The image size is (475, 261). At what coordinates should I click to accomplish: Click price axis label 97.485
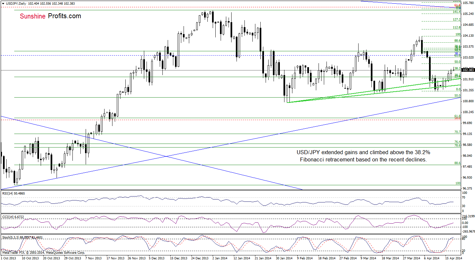468,167
